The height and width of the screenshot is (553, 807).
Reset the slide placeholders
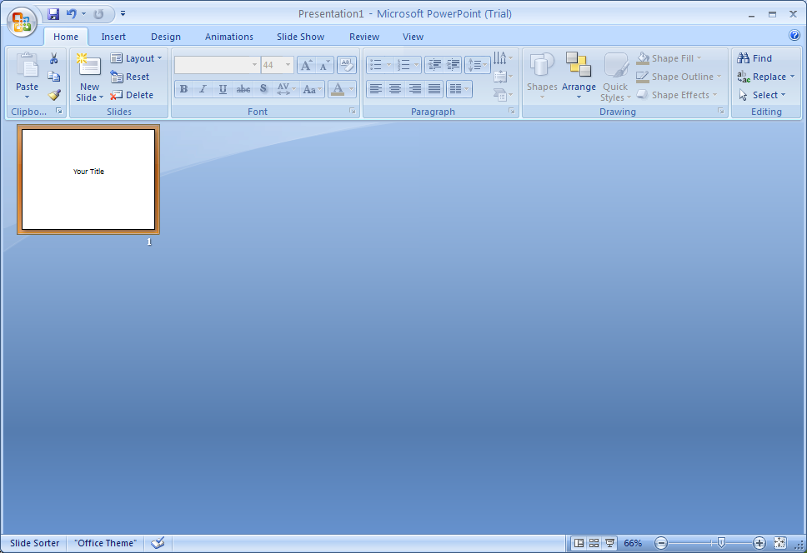(130, 77)
